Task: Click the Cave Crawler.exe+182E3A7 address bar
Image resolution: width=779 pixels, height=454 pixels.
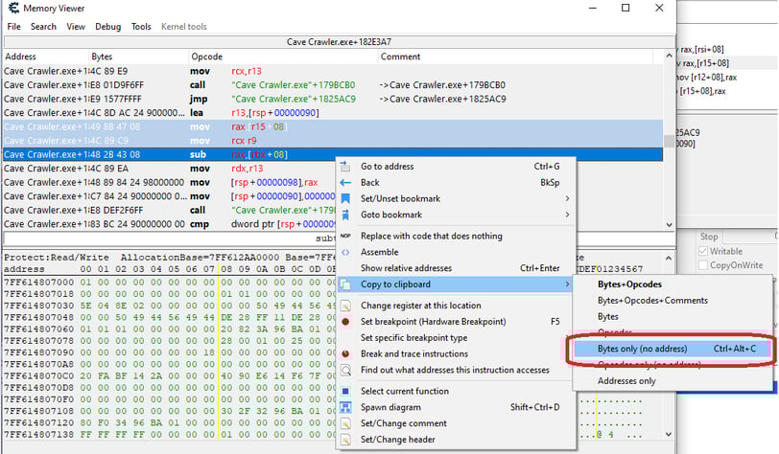Action: tap(339, 42)
